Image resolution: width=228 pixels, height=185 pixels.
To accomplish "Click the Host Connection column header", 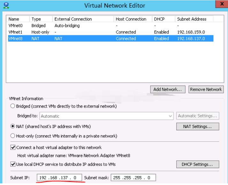I will pos(133,19).
